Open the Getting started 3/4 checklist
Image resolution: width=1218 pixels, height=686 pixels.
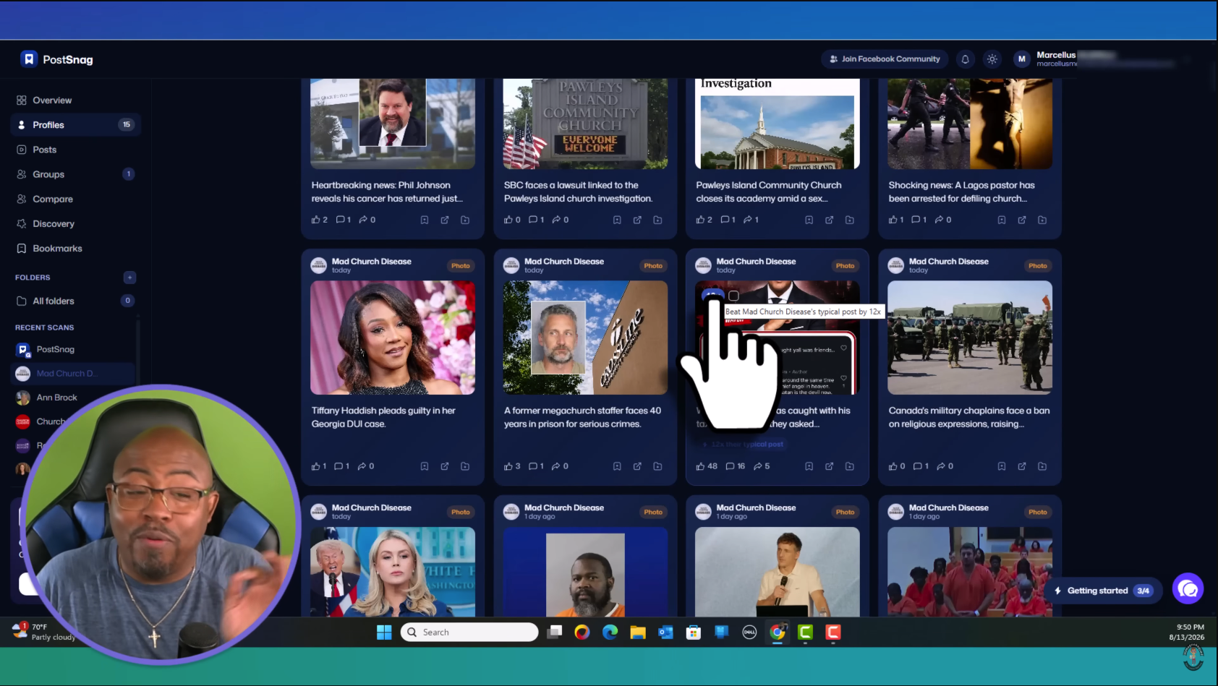[1104, 591]
